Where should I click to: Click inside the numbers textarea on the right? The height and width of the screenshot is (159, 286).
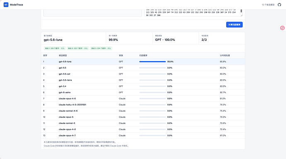tap(193, 12)
